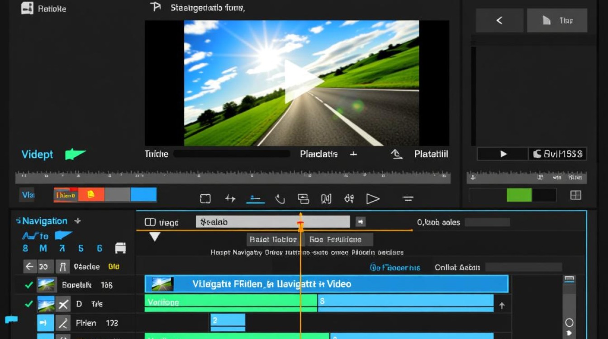Viewport: 608px width, 339px height.
Task: Select the green color swatch in the right panel
Action: pyautogui.click(x=519, y=195)
